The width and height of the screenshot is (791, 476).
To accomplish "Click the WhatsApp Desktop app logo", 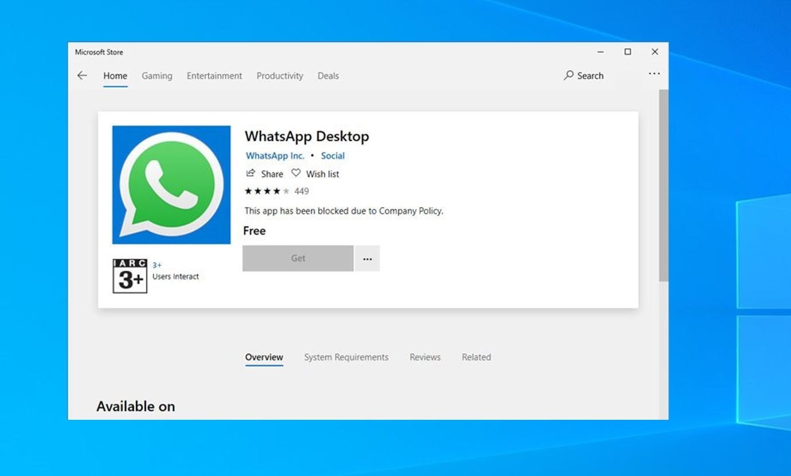I will coord(171,185).
